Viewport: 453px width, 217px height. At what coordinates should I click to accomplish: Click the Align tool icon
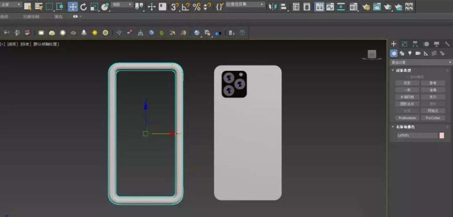(x=283, y=7)
